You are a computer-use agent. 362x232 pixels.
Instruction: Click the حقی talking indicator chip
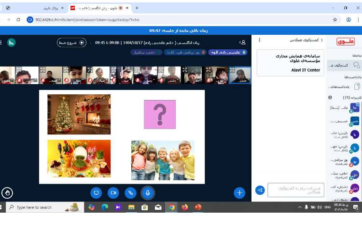pyautogui.click(x=146, y=53)
